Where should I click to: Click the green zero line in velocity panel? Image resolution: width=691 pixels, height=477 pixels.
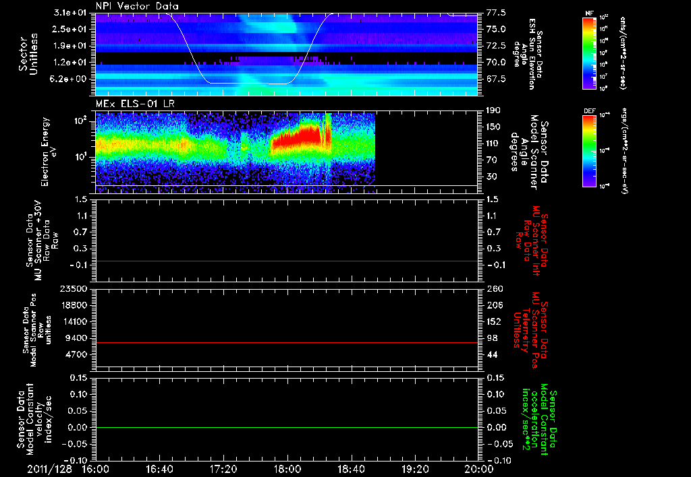coord(286,427)
